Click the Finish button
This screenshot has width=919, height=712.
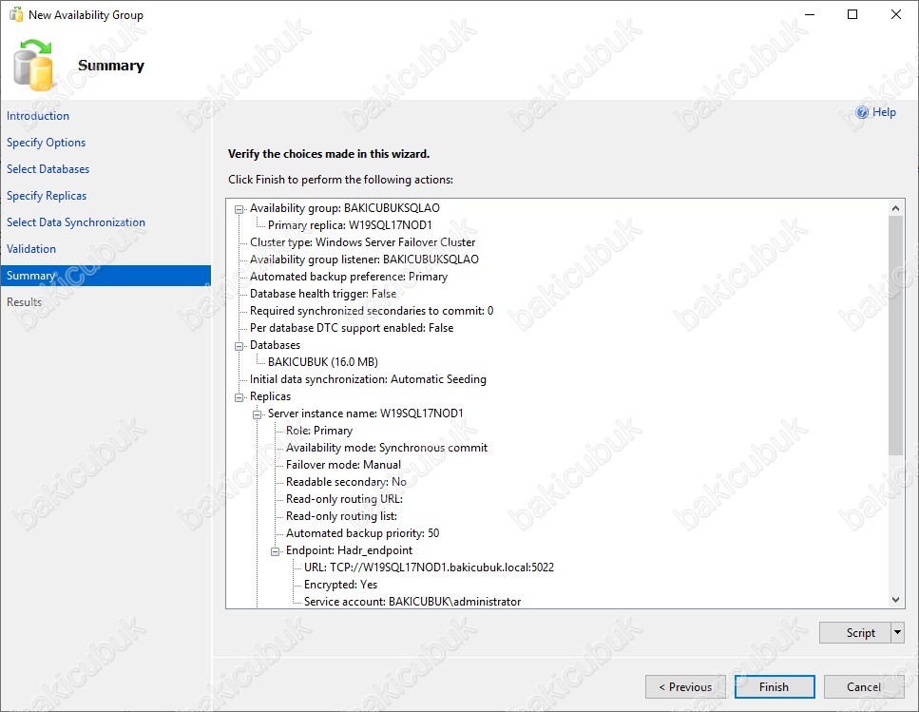point(775,686)
